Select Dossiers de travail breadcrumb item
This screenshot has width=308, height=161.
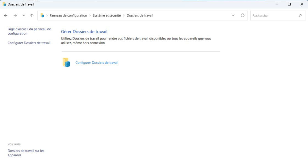[x=140, y=16]
